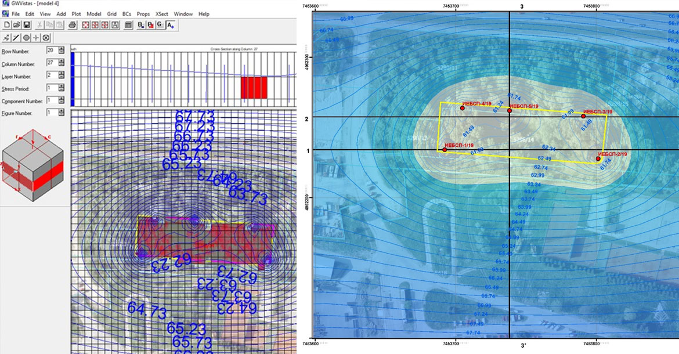Decrease the Figure Number with spinner

(x=62, y=114)
